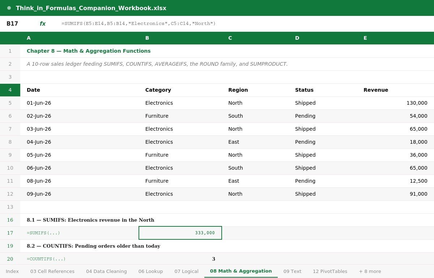Click the B17 name box
434x278 pixels.
tap(12, 23)
